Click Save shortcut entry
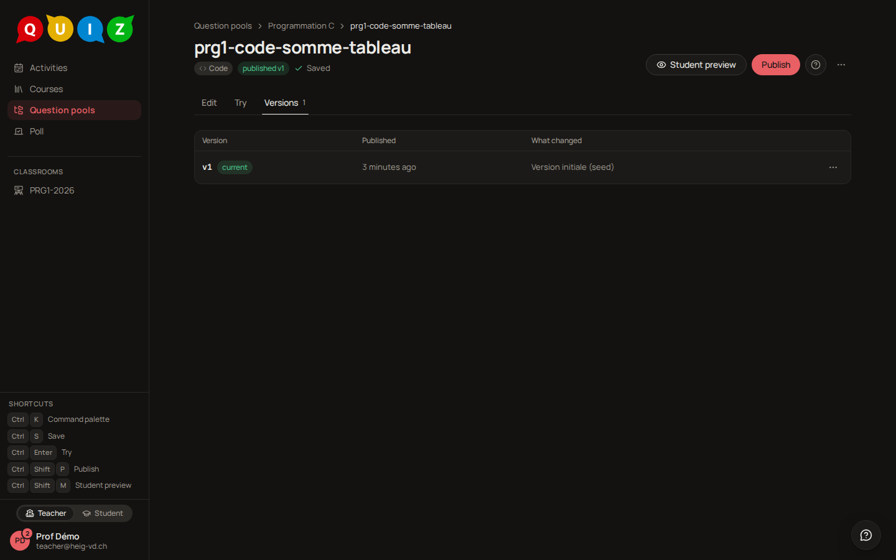Viewport: 896px width, 560px height. click(36, 436)
